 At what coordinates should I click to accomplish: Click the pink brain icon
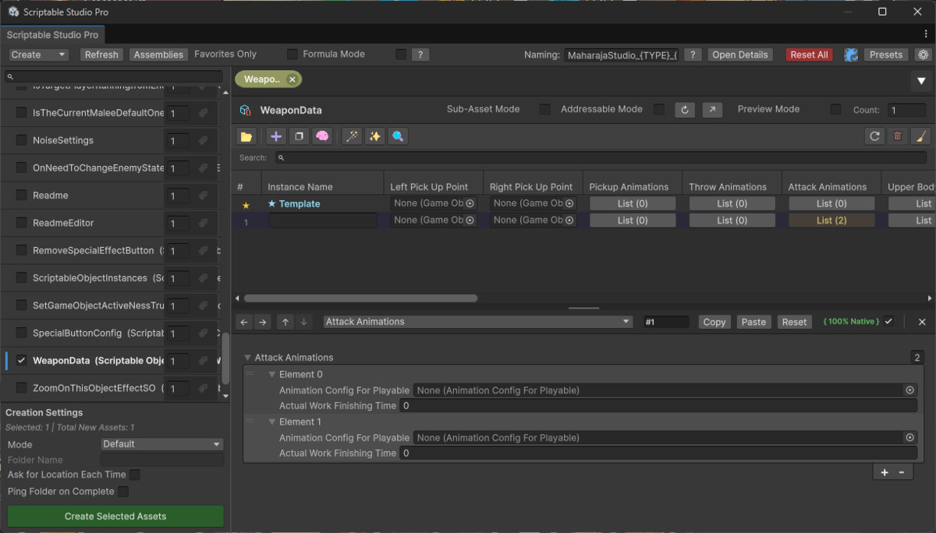point(322,136)
